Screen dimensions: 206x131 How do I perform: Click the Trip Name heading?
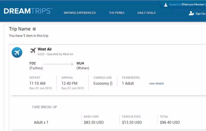click(20, 29)
